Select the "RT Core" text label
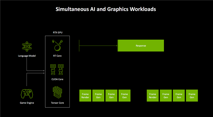The image size is (213, 117). click(x=58, y=56)
